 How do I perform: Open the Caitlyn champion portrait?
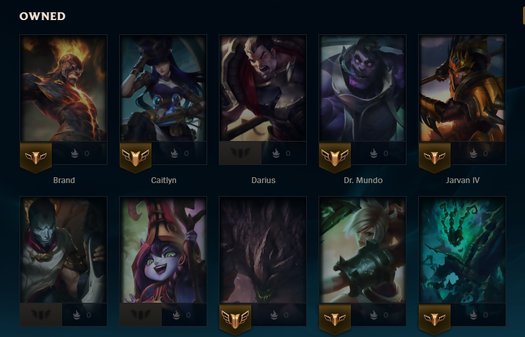[x=163, y=88]
